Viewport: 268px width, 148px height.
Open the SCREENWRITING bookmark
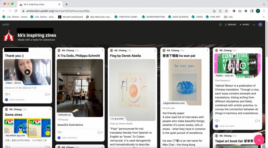pyautogui.click(x=153, y=17)
